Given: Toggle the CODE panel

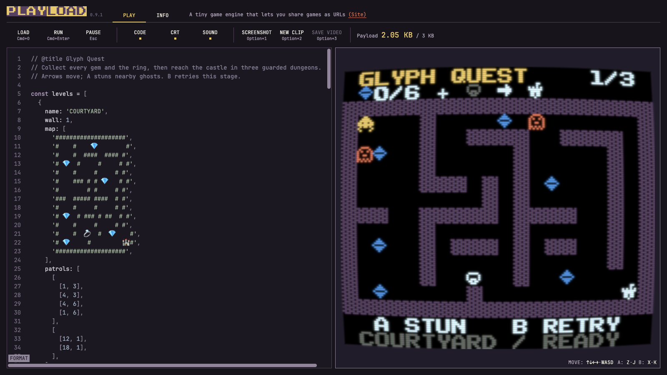Looking at the screenshot, I should [x=140, y=35].
